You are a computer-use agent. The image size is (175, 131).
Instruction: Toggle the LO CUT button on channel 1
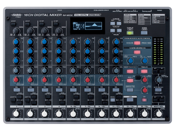tap(13, 24)
